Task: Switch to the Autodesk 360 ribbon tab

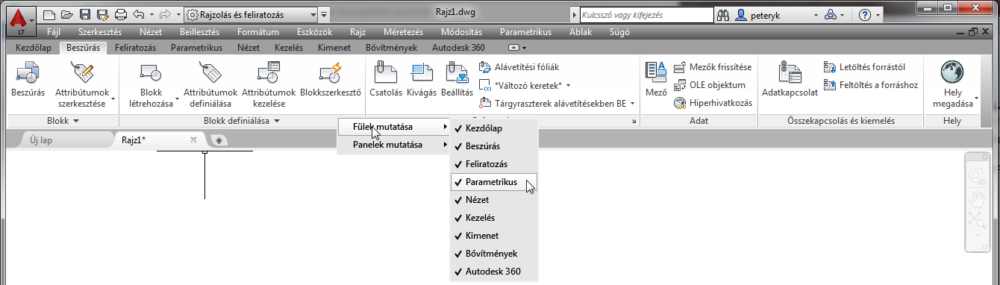Action: click(x=458, y=47)
